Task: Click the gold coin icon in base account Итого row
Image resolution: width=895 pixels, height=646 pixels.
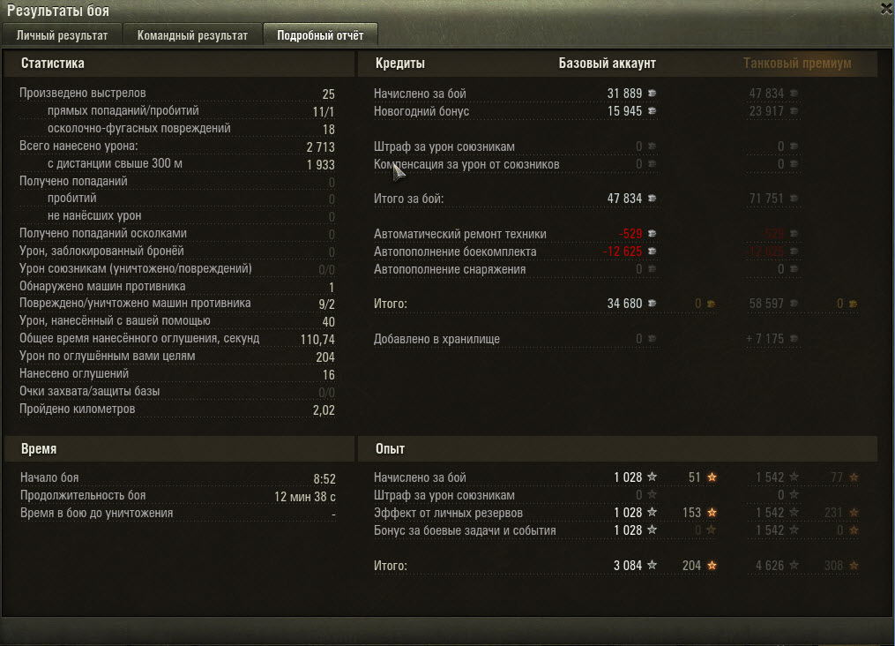Action: coord(712,304)
